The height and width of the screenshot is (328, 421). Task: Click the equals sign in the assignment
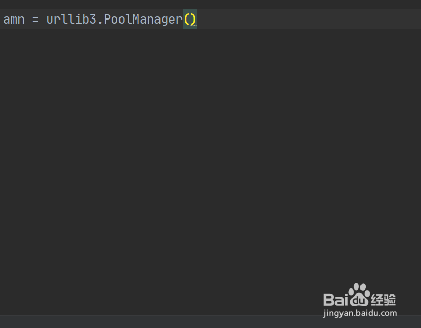tap(35, 20)
